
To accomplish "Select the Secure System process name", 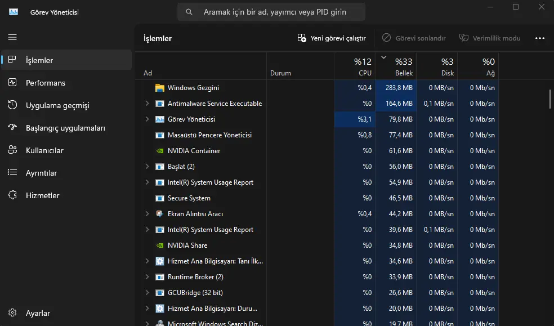I will (x=189, y=198).
